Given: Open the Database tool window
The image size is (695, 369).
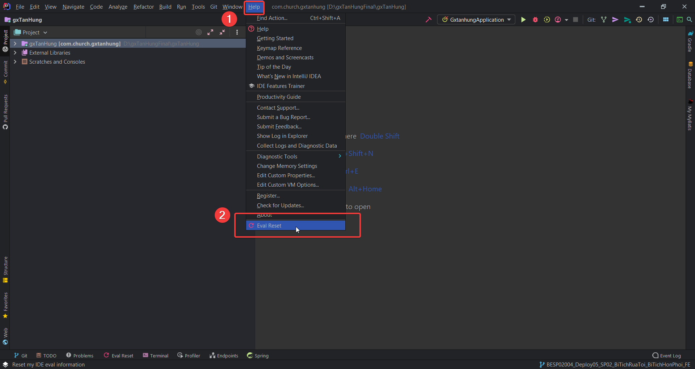Looking at the screenshot, I should tap(690, 75).
